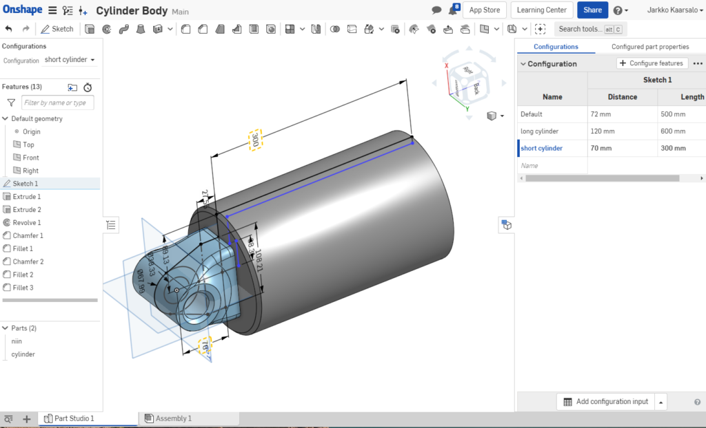
Task: Expand the Thicken tool dropdown arrow
Action: pos(170,29)
